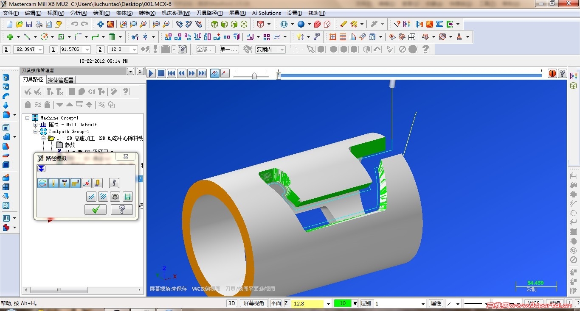Click the G1 post-process icon
This screenshot has width=580, height=311.
coord(92,92)
